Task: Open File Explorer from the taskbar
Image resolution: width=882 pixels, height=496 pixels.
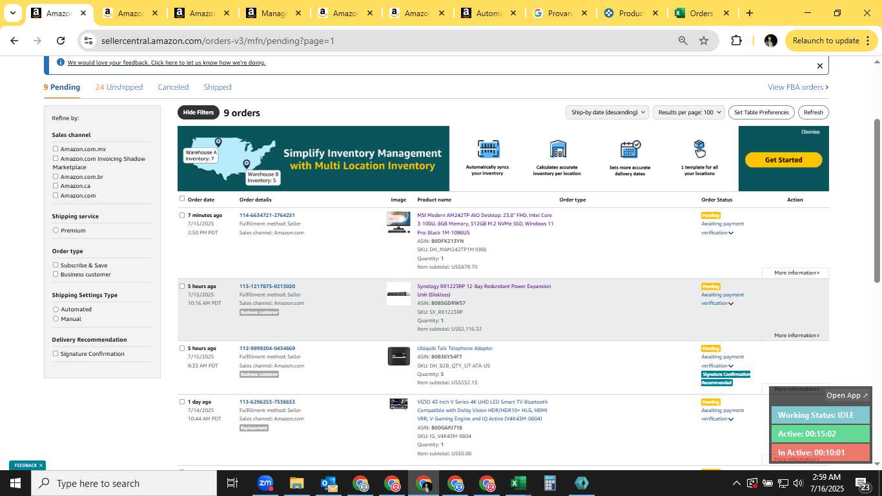Action: click(x=296, y=483)
